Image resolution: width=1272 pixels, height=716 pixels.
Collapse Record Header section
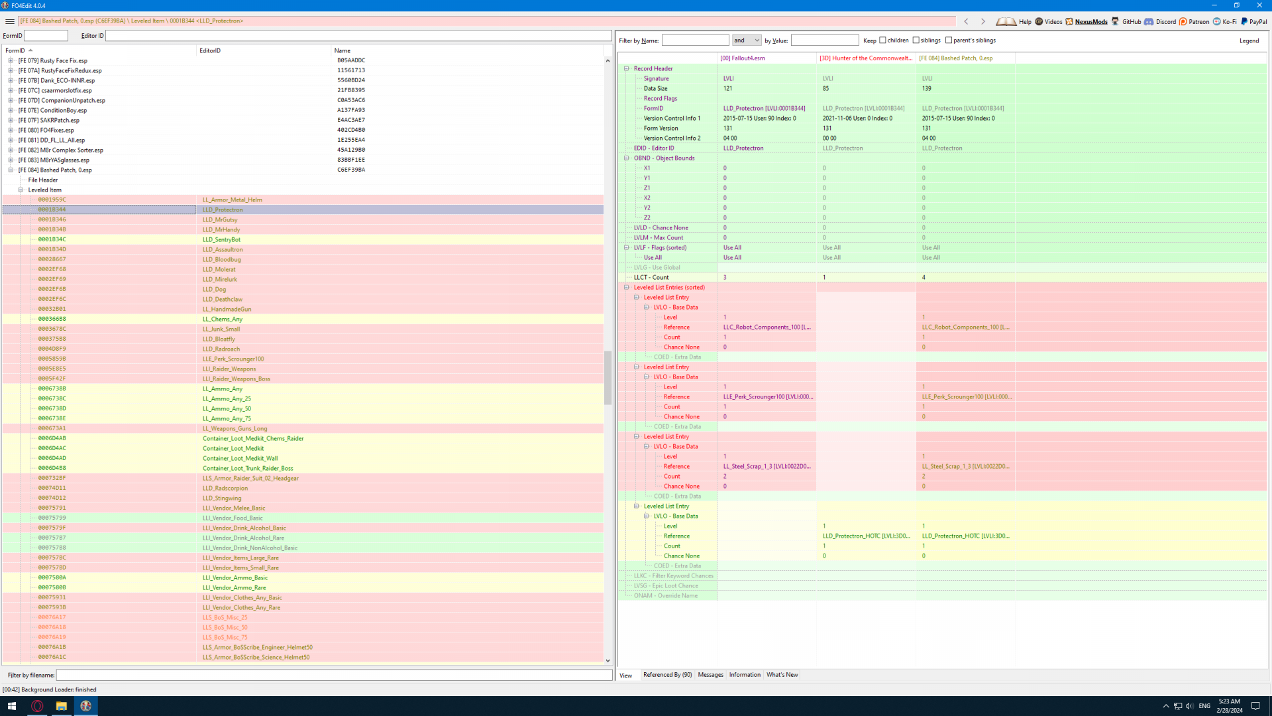[626, 68]
